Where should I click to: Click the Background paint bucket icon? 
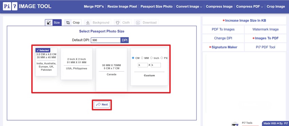pyautogui.click(x=88, y=23)
